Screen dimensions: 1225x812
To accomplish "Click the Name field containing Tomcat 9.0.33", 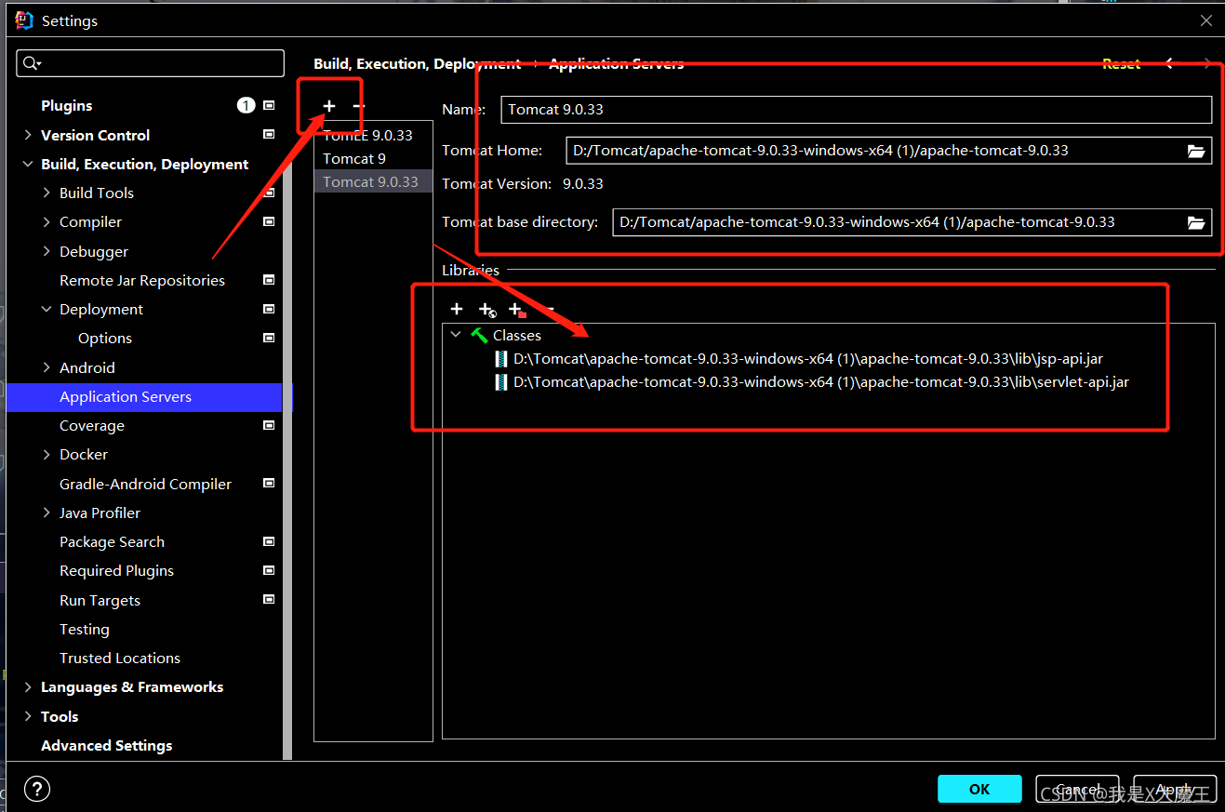I will (x=856, y=109).
